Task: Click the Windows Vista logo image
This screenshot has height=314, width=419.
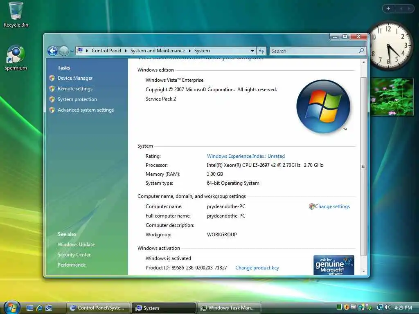Action: tap(323, 106)
